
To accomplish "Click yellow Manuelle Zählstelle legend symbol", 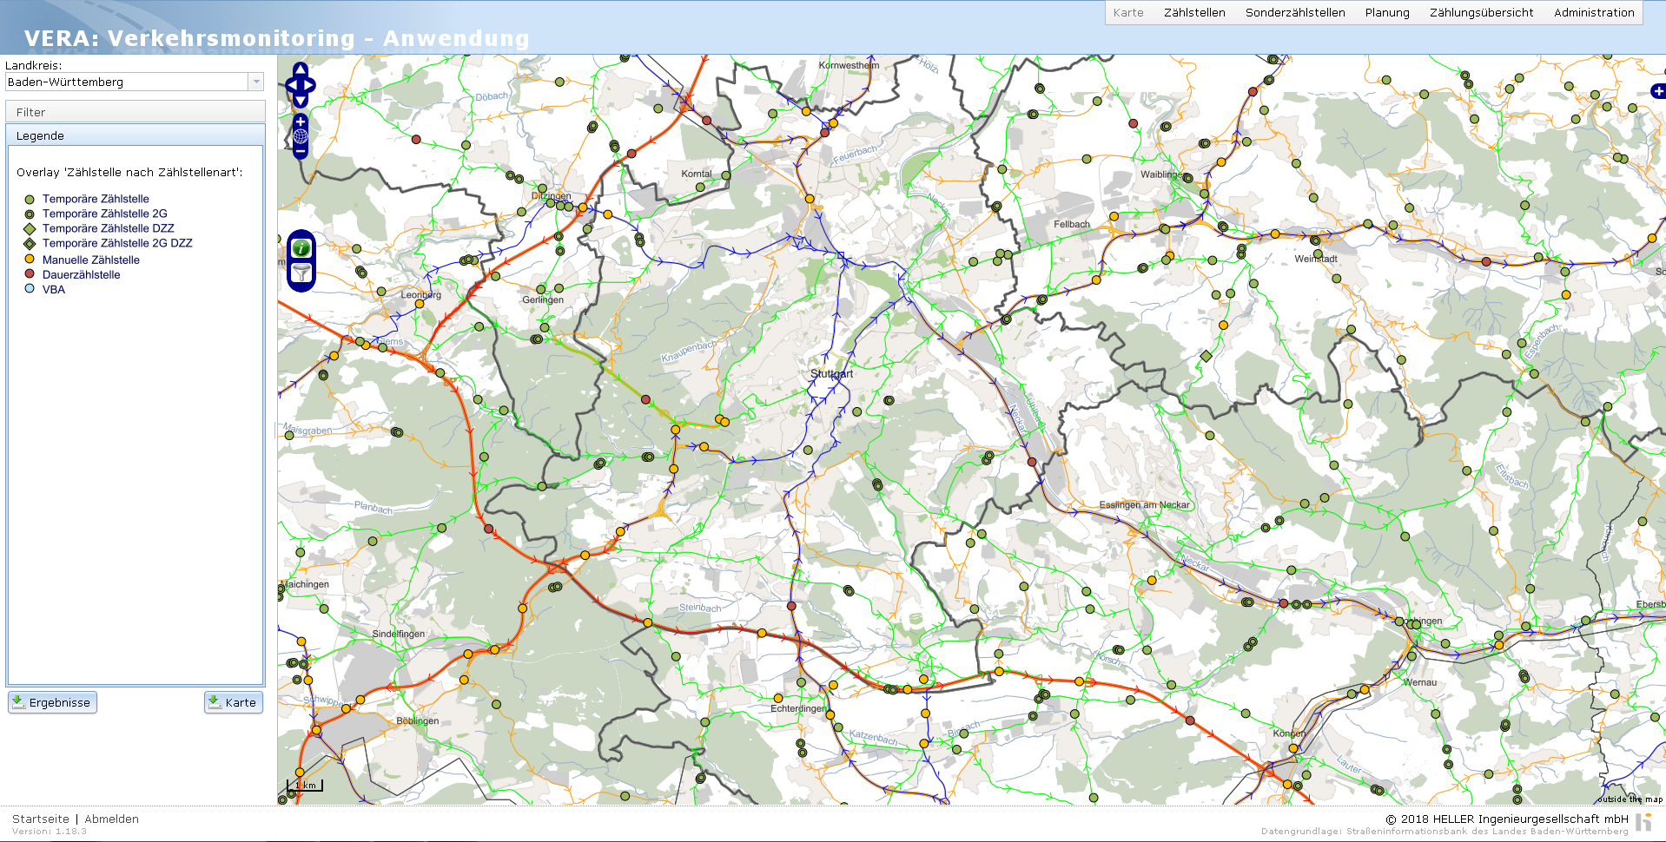I will (x=30, y=259).
